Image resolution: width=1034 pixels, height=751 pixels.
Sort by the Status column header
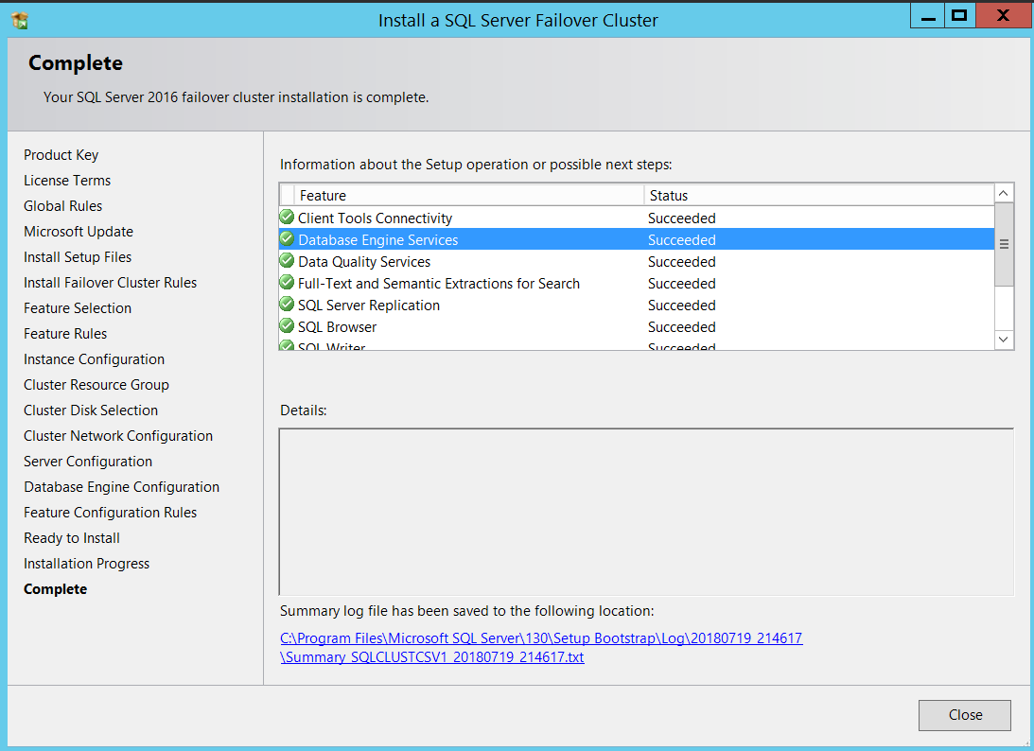coord(818,196)
